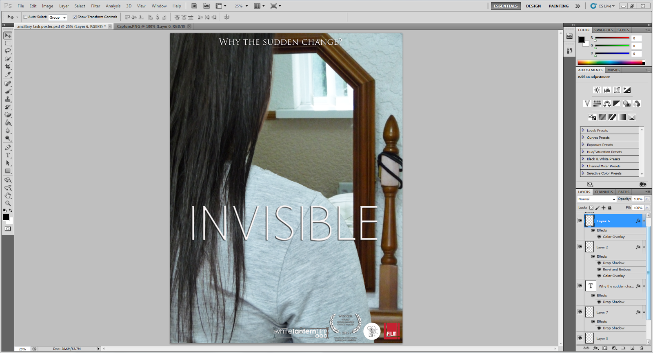Select the Path Selection tool
Image resolution: width=653 pixels, height=353 pixels.
click(8, 163)
